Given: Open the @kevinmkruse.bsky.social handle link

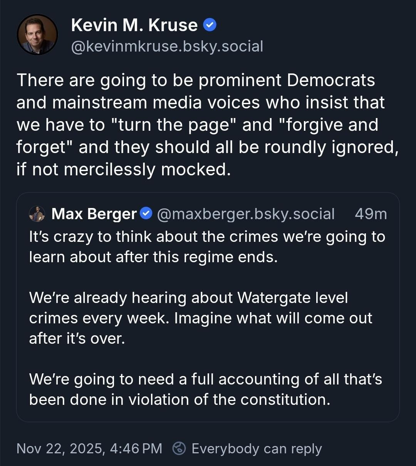Looking at the screenshot, I should tap(167, 47).
